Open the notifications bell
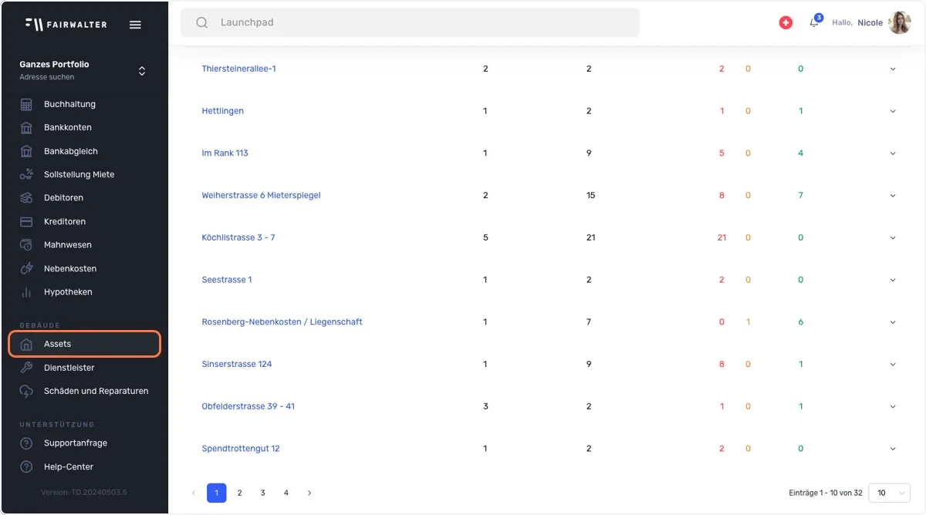The height and width of the screenshot is (515, 926). point(814,22)
